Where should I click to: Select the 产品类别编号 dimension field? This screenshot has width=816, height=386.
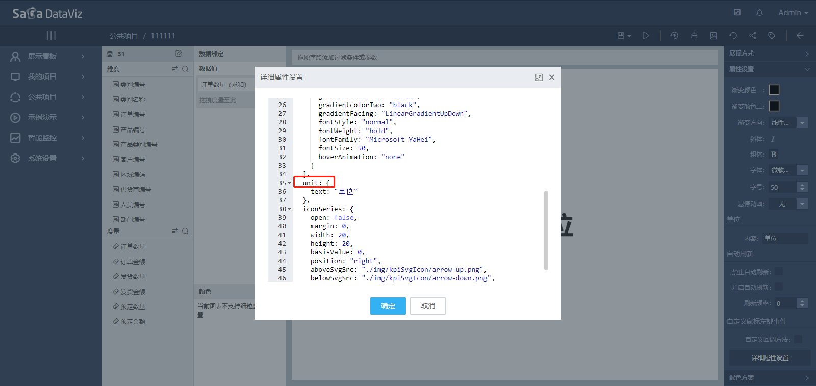pos(138,144)
